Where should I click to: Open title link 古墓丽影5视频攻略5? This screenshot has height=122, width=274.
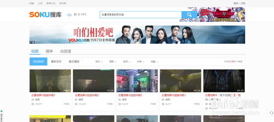click(130, 95)
